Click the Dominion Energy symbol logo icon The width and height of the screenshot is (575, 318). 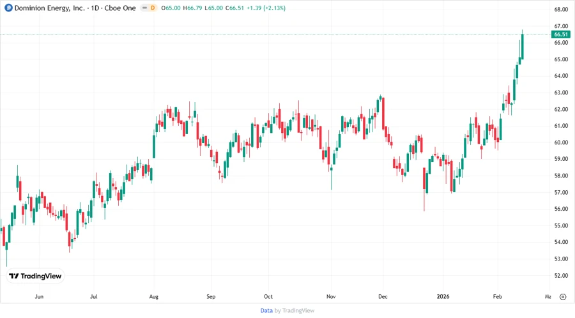click(x=8, y=8)
